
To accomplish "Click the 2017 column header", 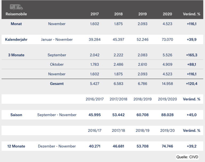I will (x=94, y=14).
